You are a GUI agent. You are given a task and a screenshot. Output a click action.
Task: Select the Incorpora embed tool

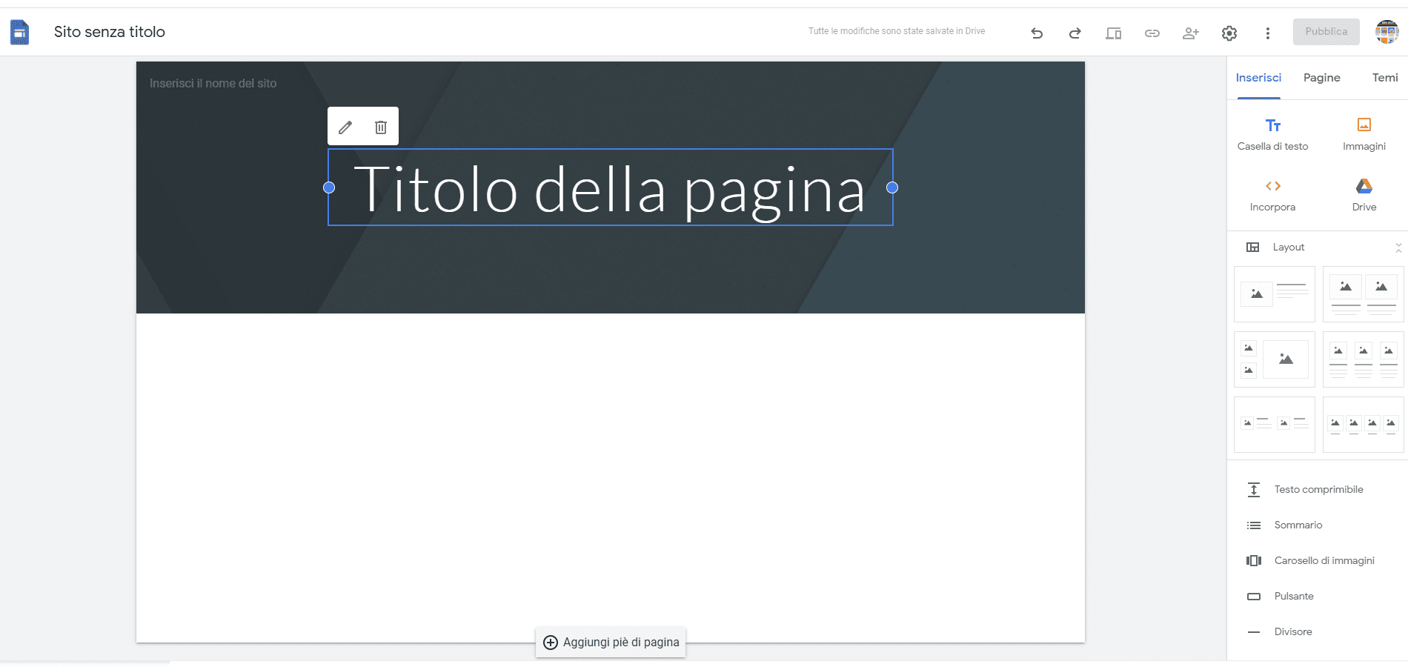pyautogui.click(x=1272, y=194)
